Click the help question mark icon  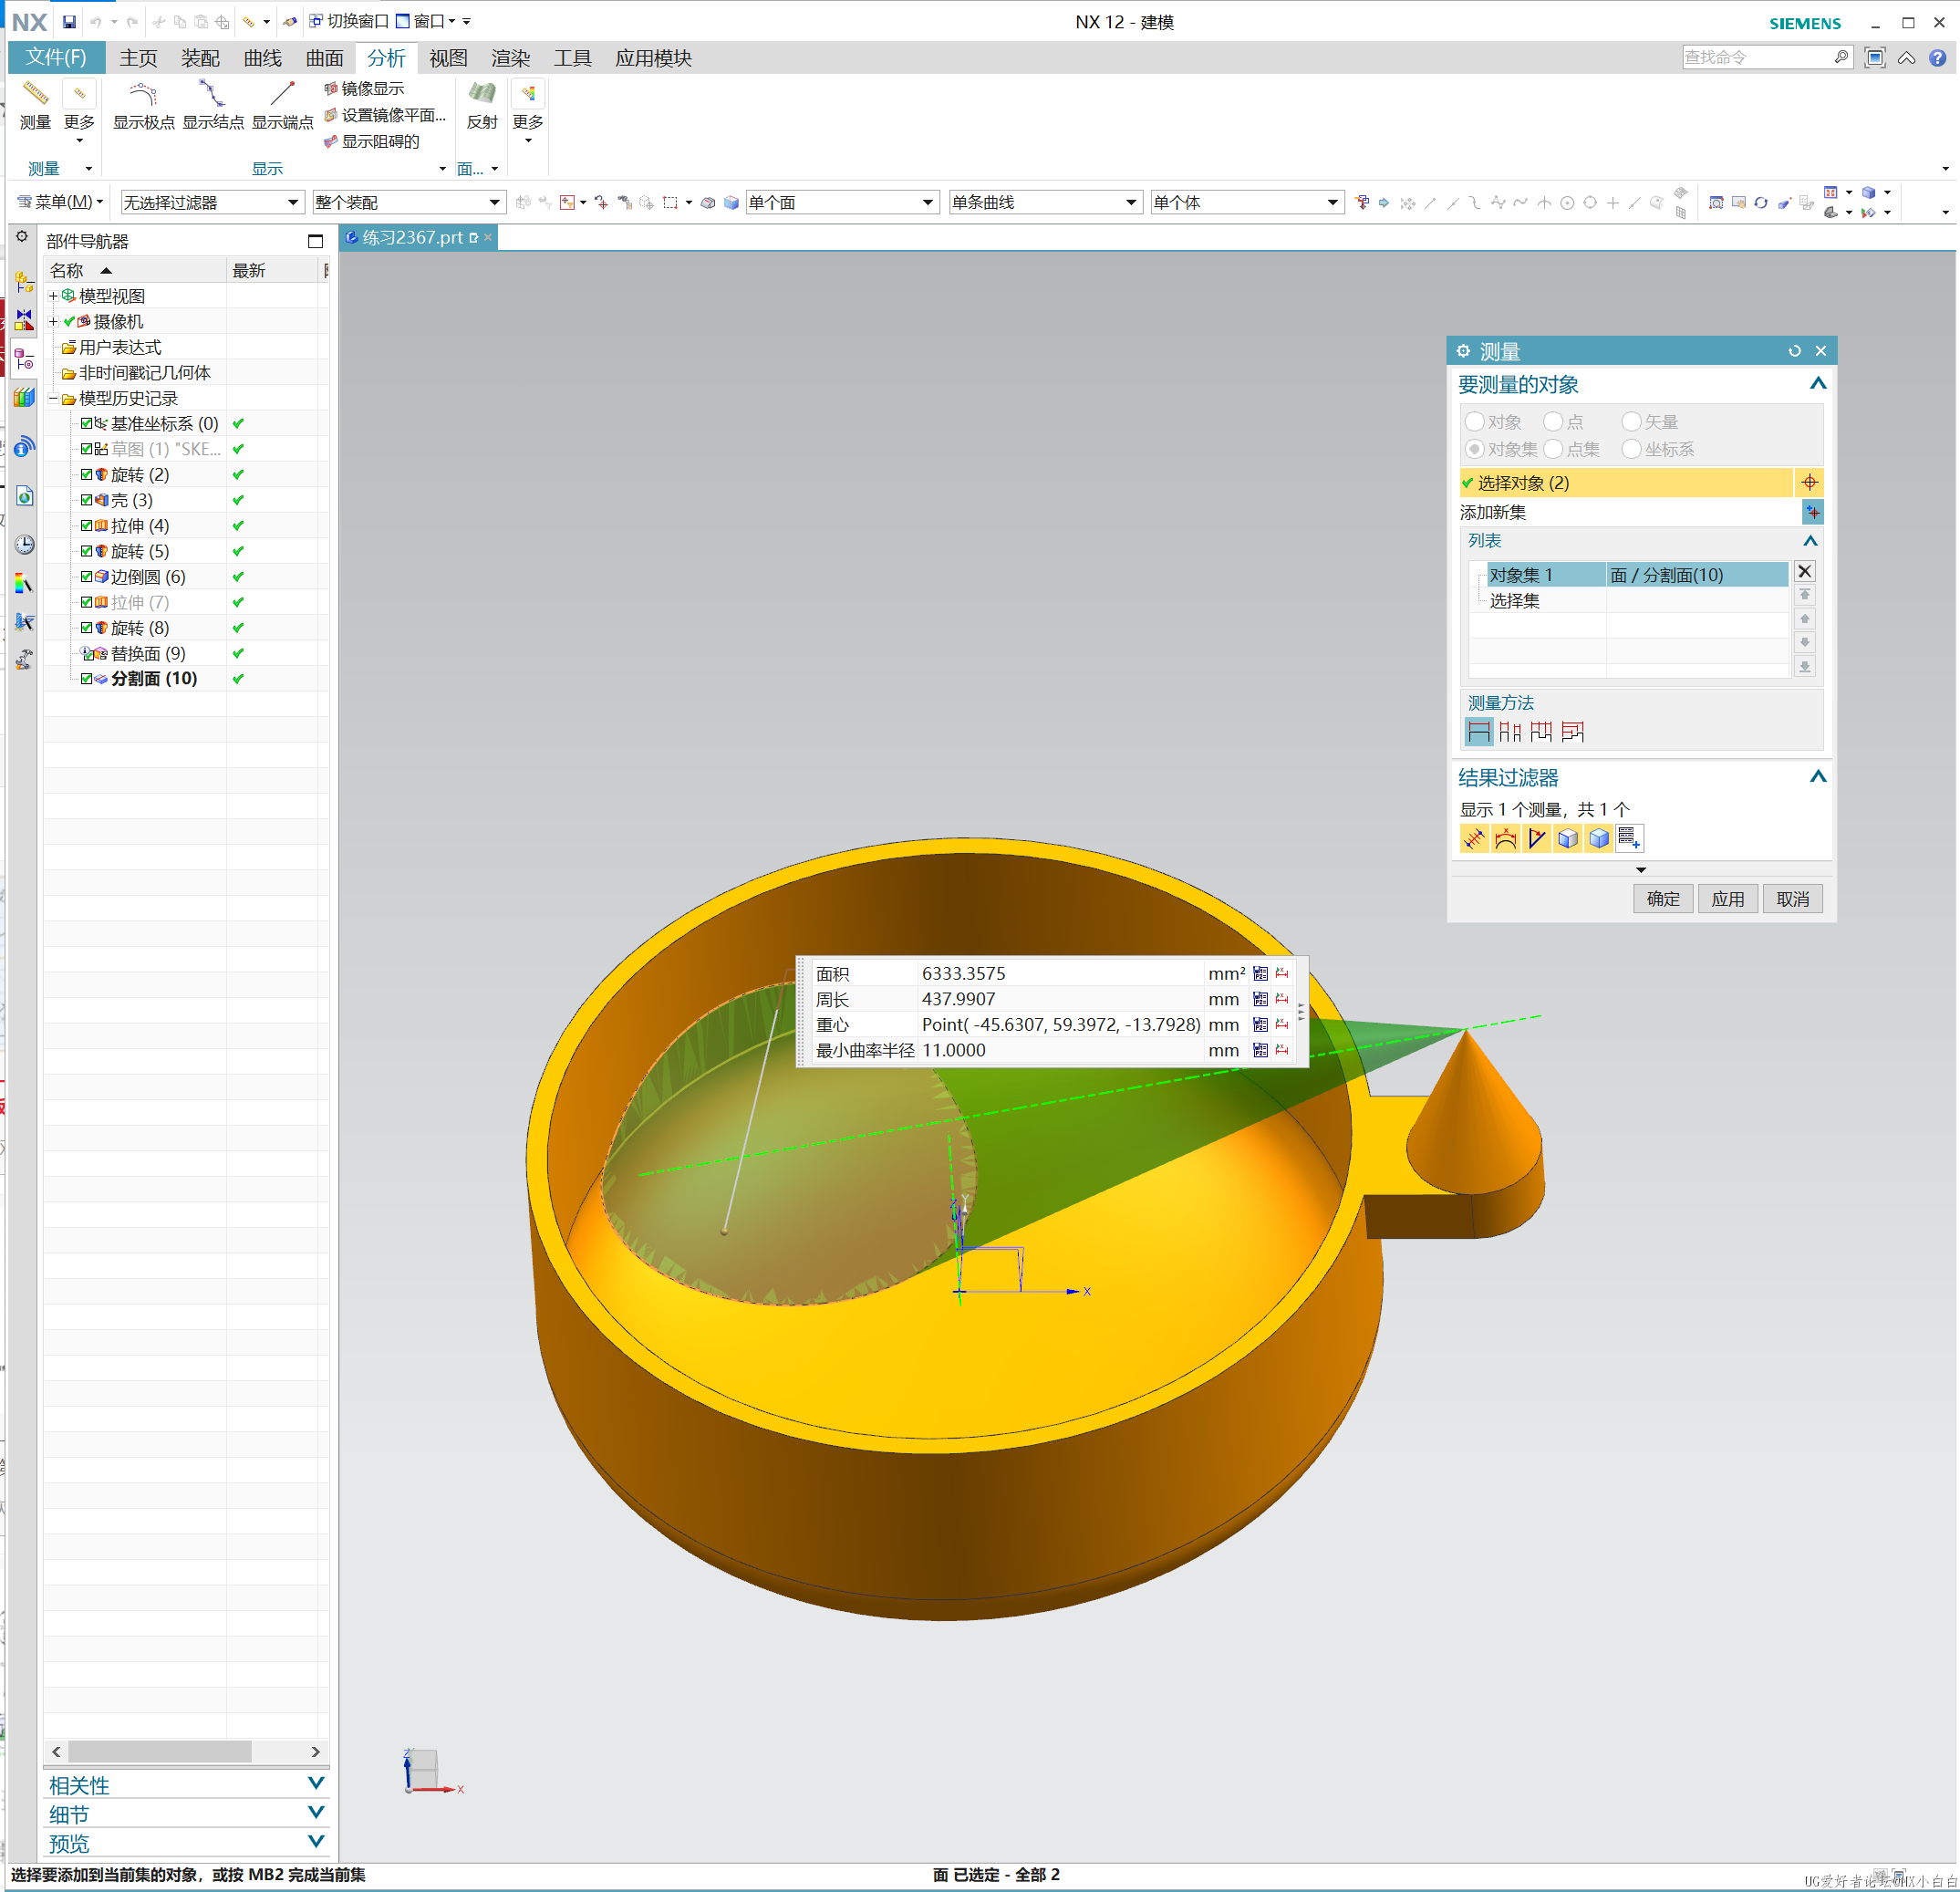click(1937, 57)
